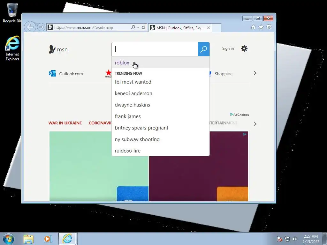Viewport: 327px width, 245px height.
Task: Select 'ruidoso fire' suggestion
Action: coord(161,151)
